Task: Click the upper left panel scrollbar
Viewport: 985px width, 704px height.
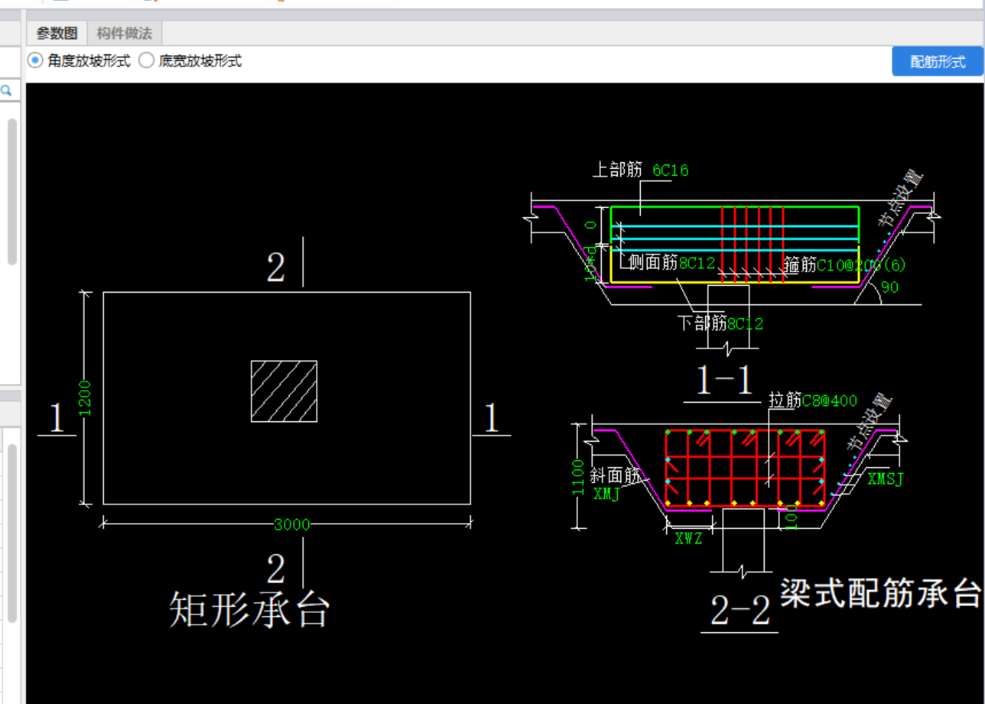Action: 11,191
